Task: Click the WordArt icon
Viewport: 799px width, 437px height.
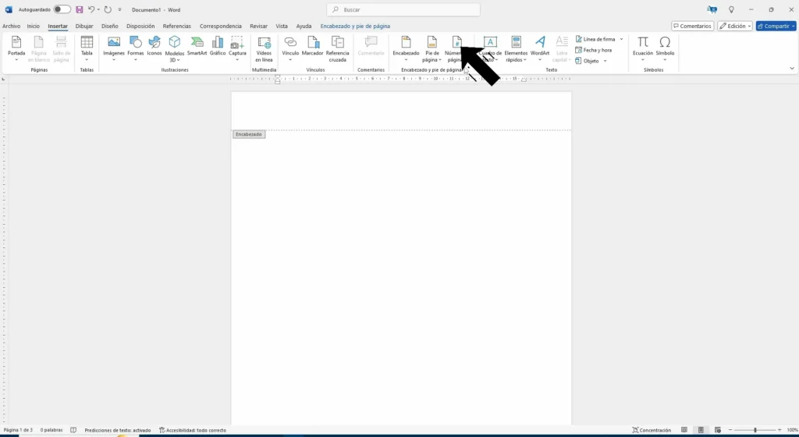Action: [x=540, y=42]
